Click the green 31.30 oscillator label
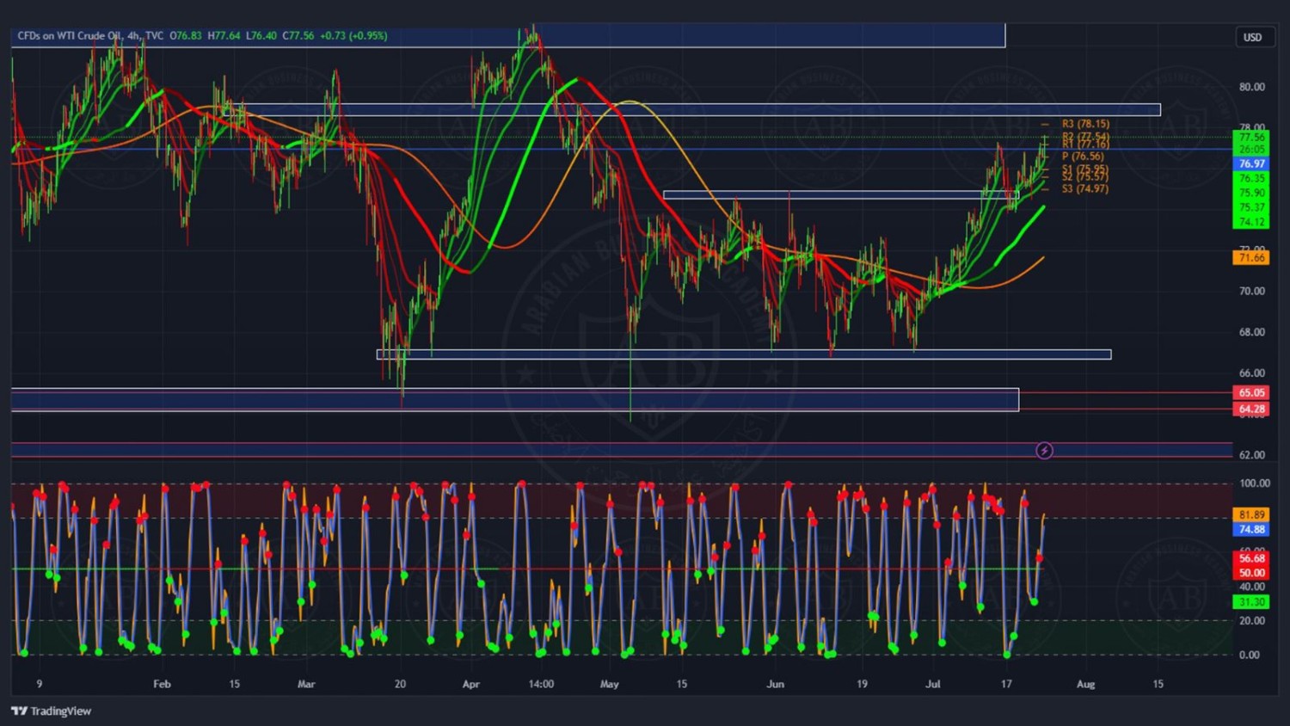The width and height of the screenshot is (1290, 726). 1251,601
